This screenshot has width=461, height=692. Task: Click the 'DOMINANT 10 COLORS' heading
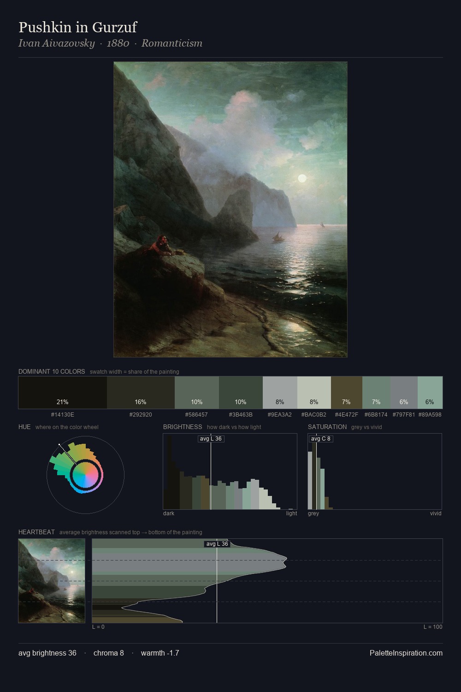(x=52, y=371)
